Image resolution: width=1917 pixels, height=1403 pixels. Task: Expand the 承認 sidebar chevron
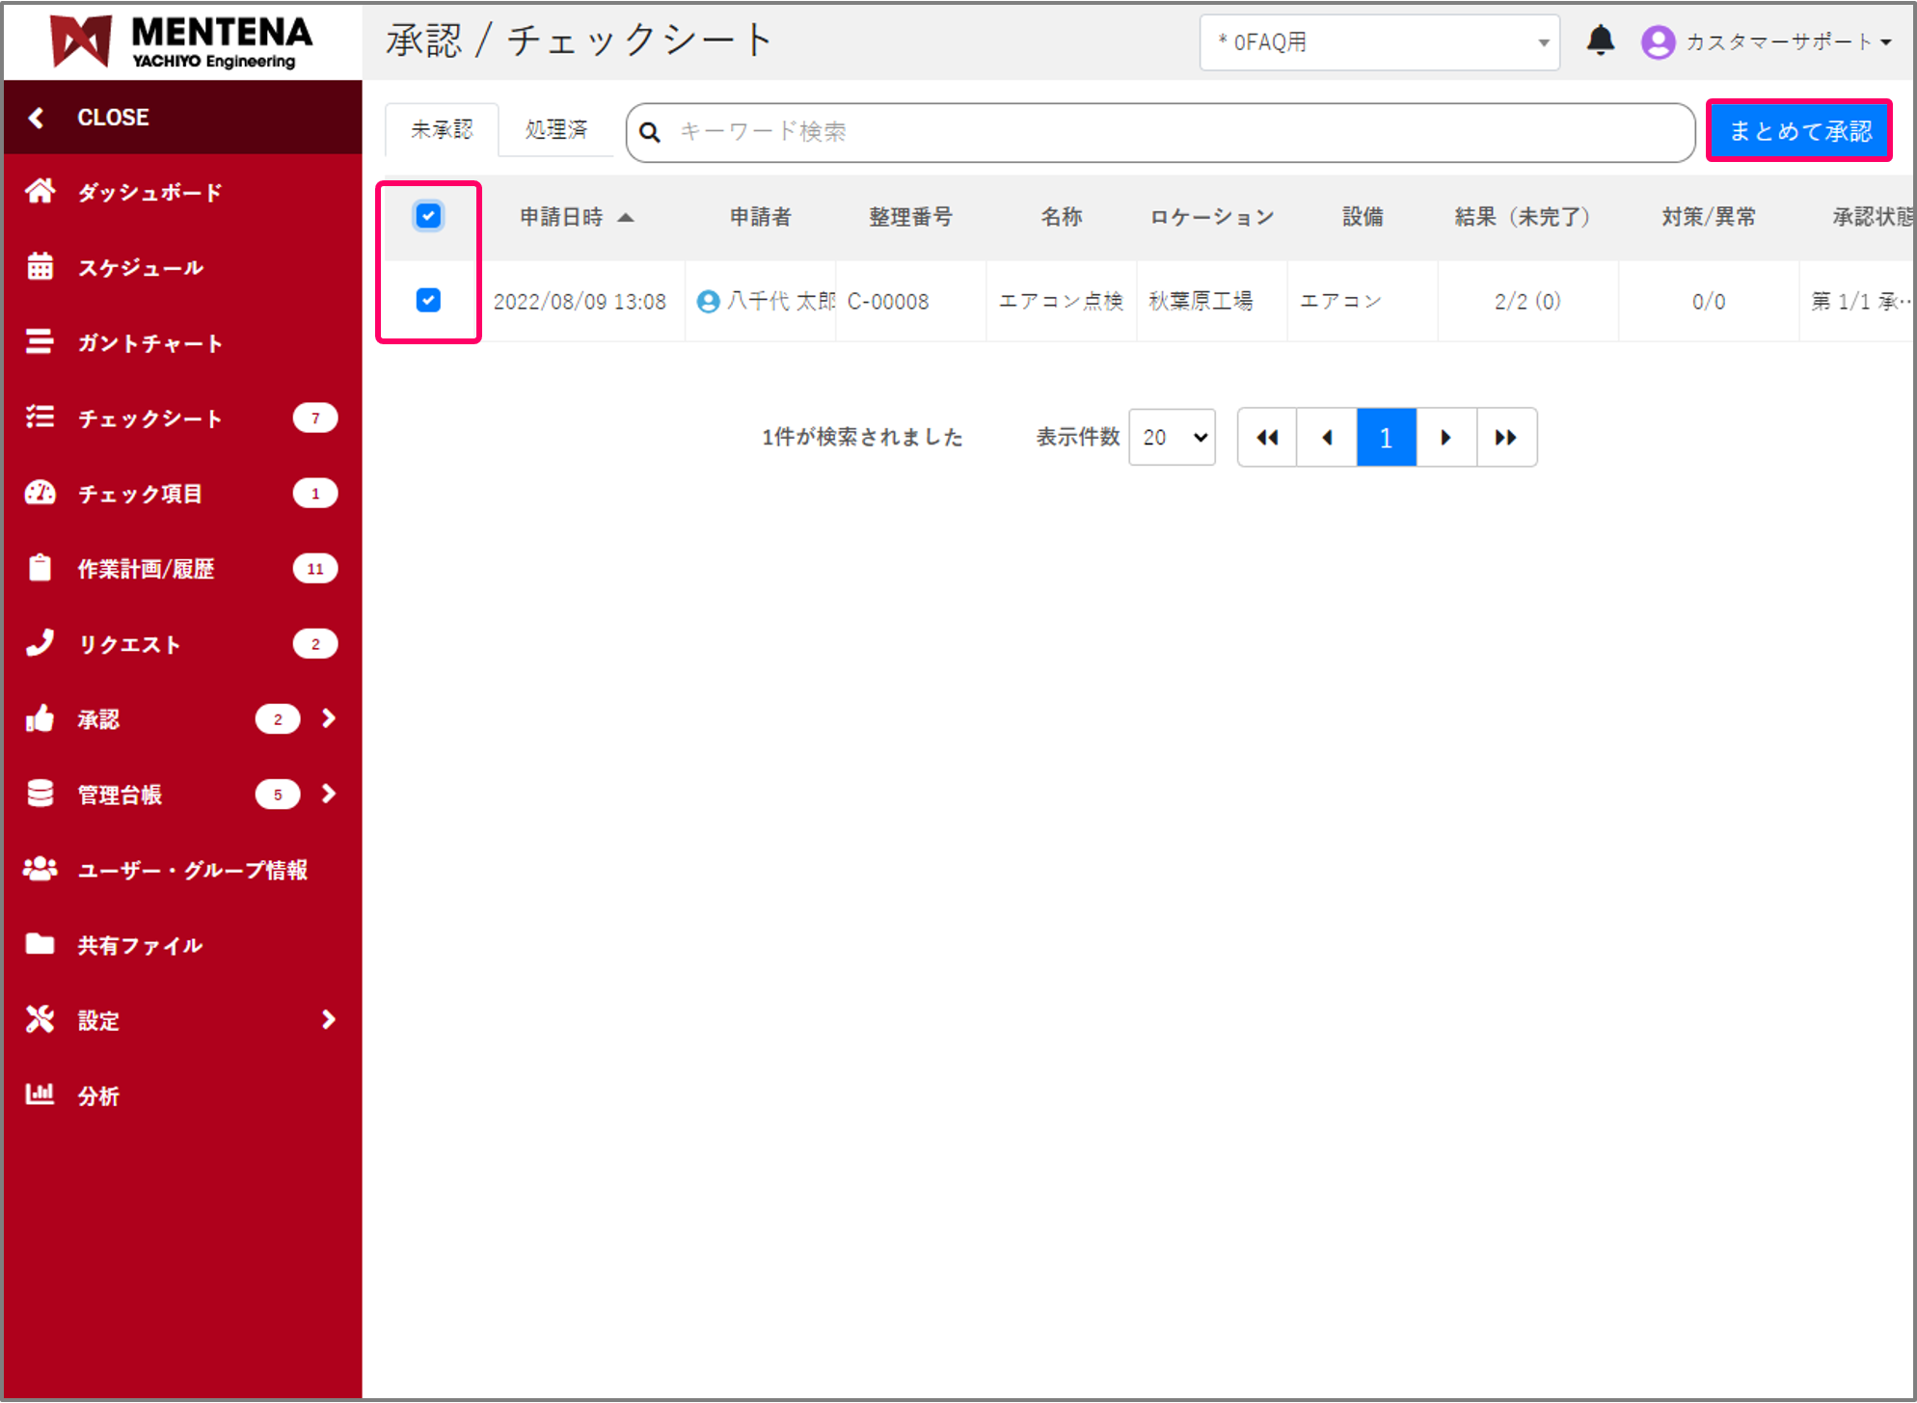(328, 718)
